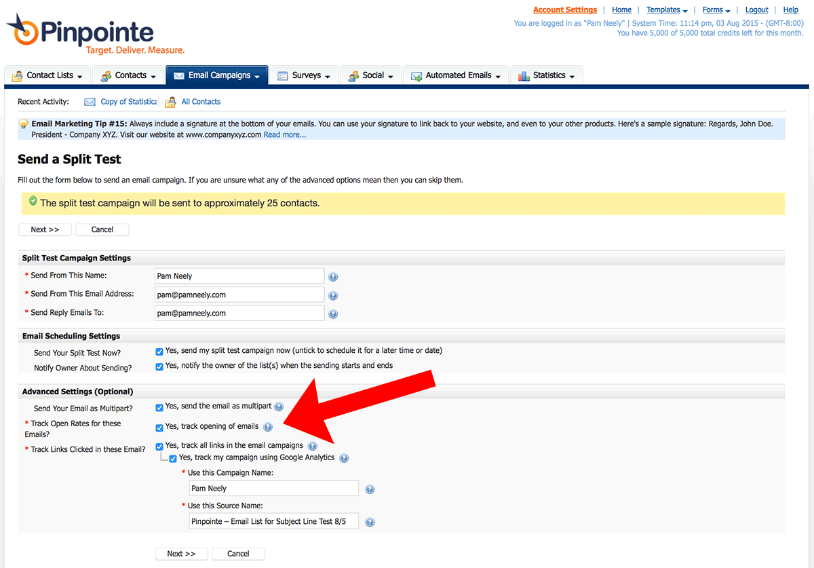Viewport: 814px width, 568px height.
Task: Open the Contact Lists tab
Action: coord(47,75)
